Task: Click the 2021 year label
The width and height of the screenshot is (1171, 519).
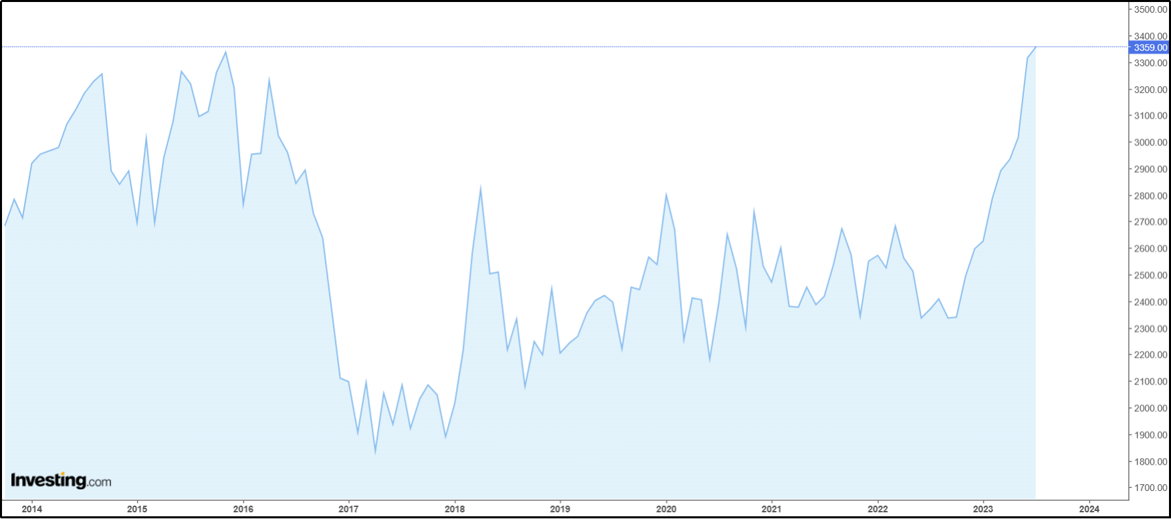Action: click(771, 509)
